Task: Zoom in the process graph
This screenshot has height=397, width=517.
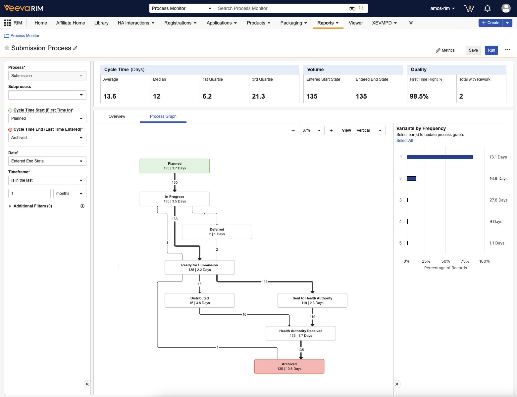Action: click(331, 130)
